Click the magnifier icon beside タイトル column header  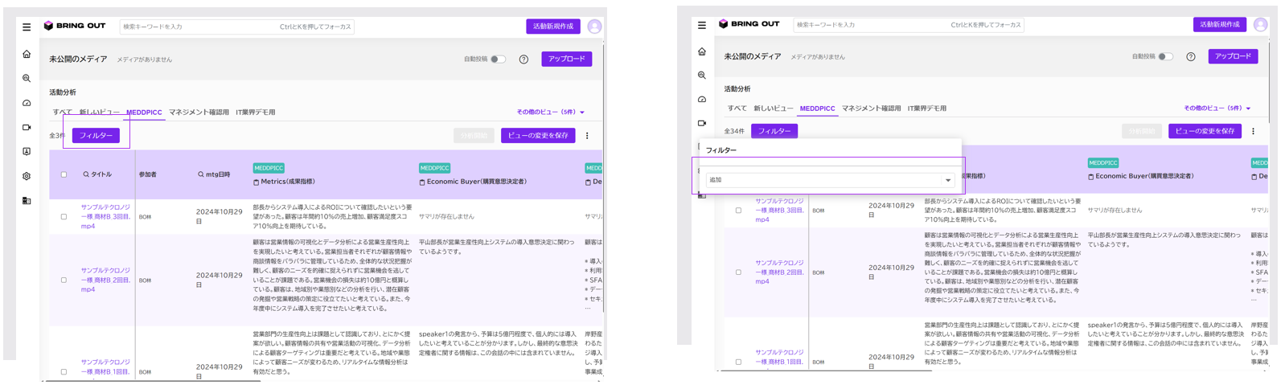pyautogui.click(x=86, y=174)
